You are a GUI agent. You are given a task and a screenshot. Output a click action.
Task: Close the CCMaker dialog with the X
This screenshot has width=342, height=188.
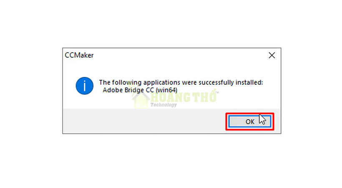[272, 55]
